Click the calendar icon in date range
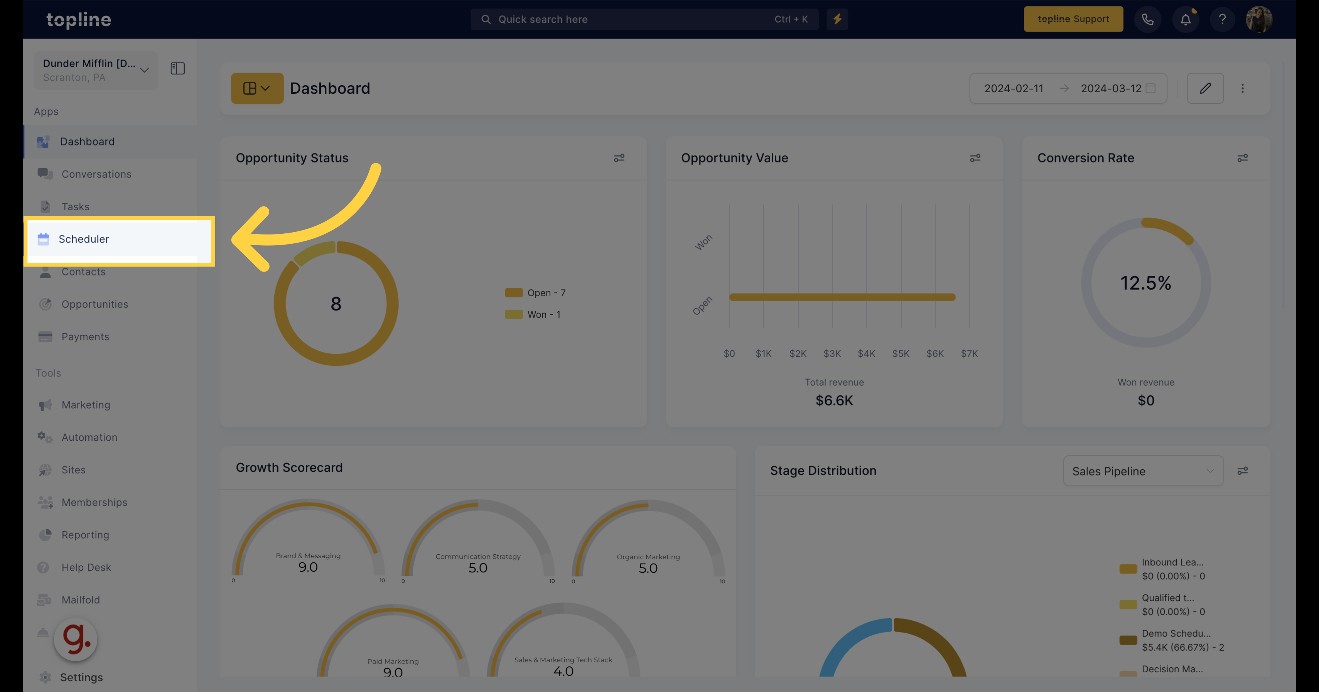Screen dimensions: 1319x692 coord(1150,89)
